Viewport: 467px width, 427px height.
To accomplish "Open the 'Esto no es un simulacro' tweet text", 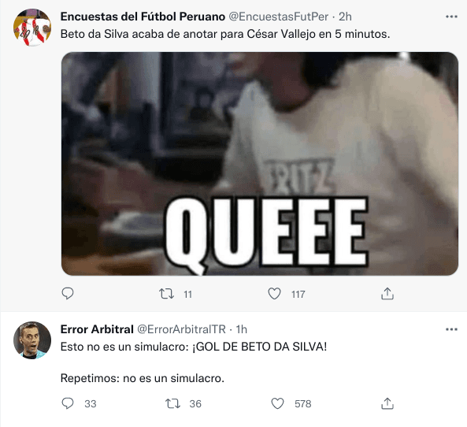I will tap(194, 362).
